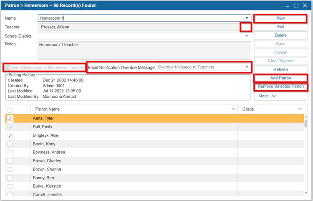The width and height of the screenshot is (313, 201).
Task: Click Remove Selected Patron button
Action: (x=280, y=87)
